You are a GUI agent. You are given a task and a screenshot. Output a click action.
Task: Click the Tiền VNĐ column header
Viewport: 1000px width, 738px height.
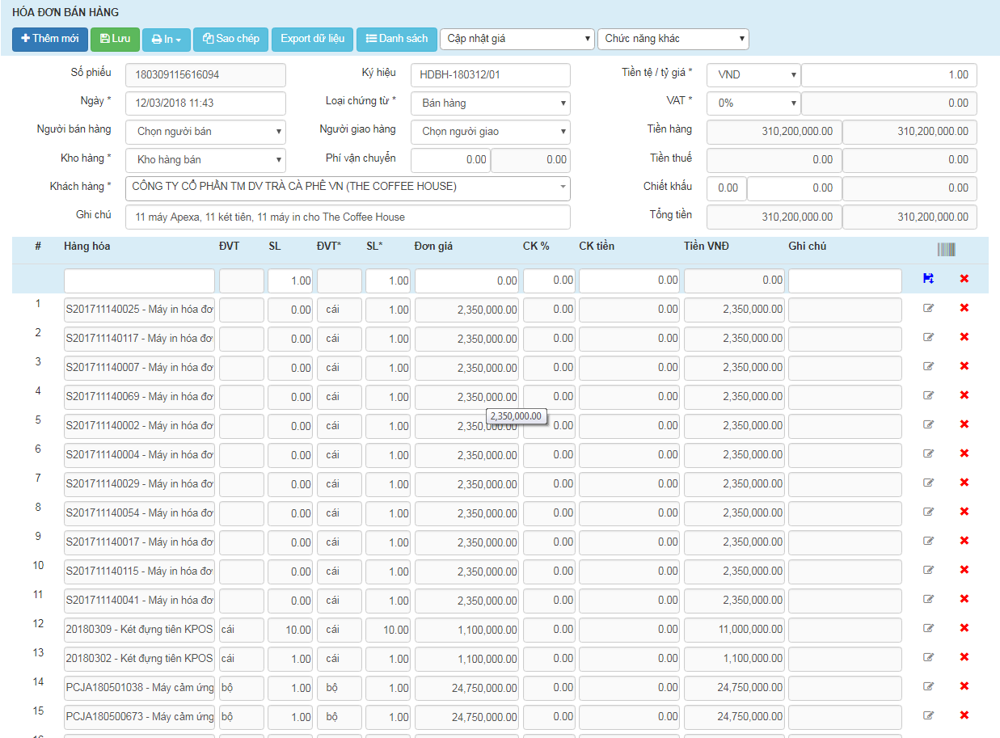coord(707,247)
